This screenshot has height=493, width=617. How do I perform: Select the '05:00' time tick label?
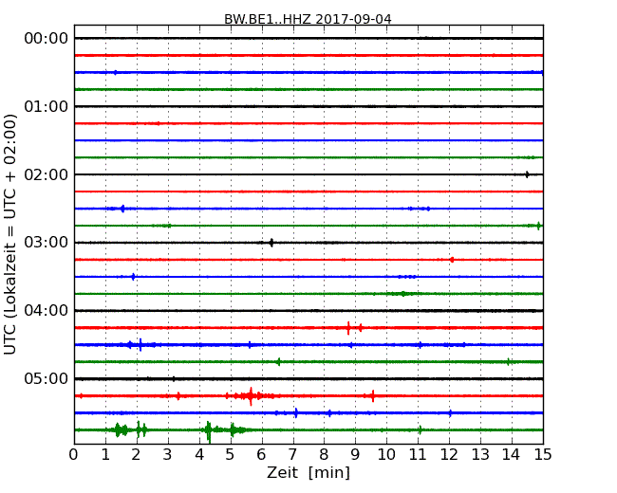47,378
